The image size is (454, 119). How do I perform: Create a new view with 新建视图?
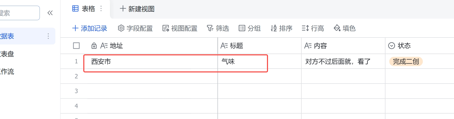click(x=137, y=9)
